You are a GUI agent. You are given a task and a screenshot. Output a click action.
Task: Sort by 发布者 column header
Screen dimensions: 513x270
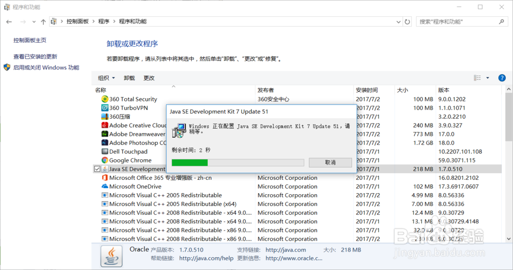[x=266, y=90]
